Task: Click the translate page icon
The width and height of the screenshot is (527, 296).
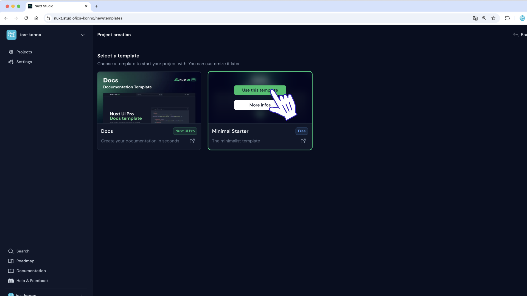Action: click(475, 18)
